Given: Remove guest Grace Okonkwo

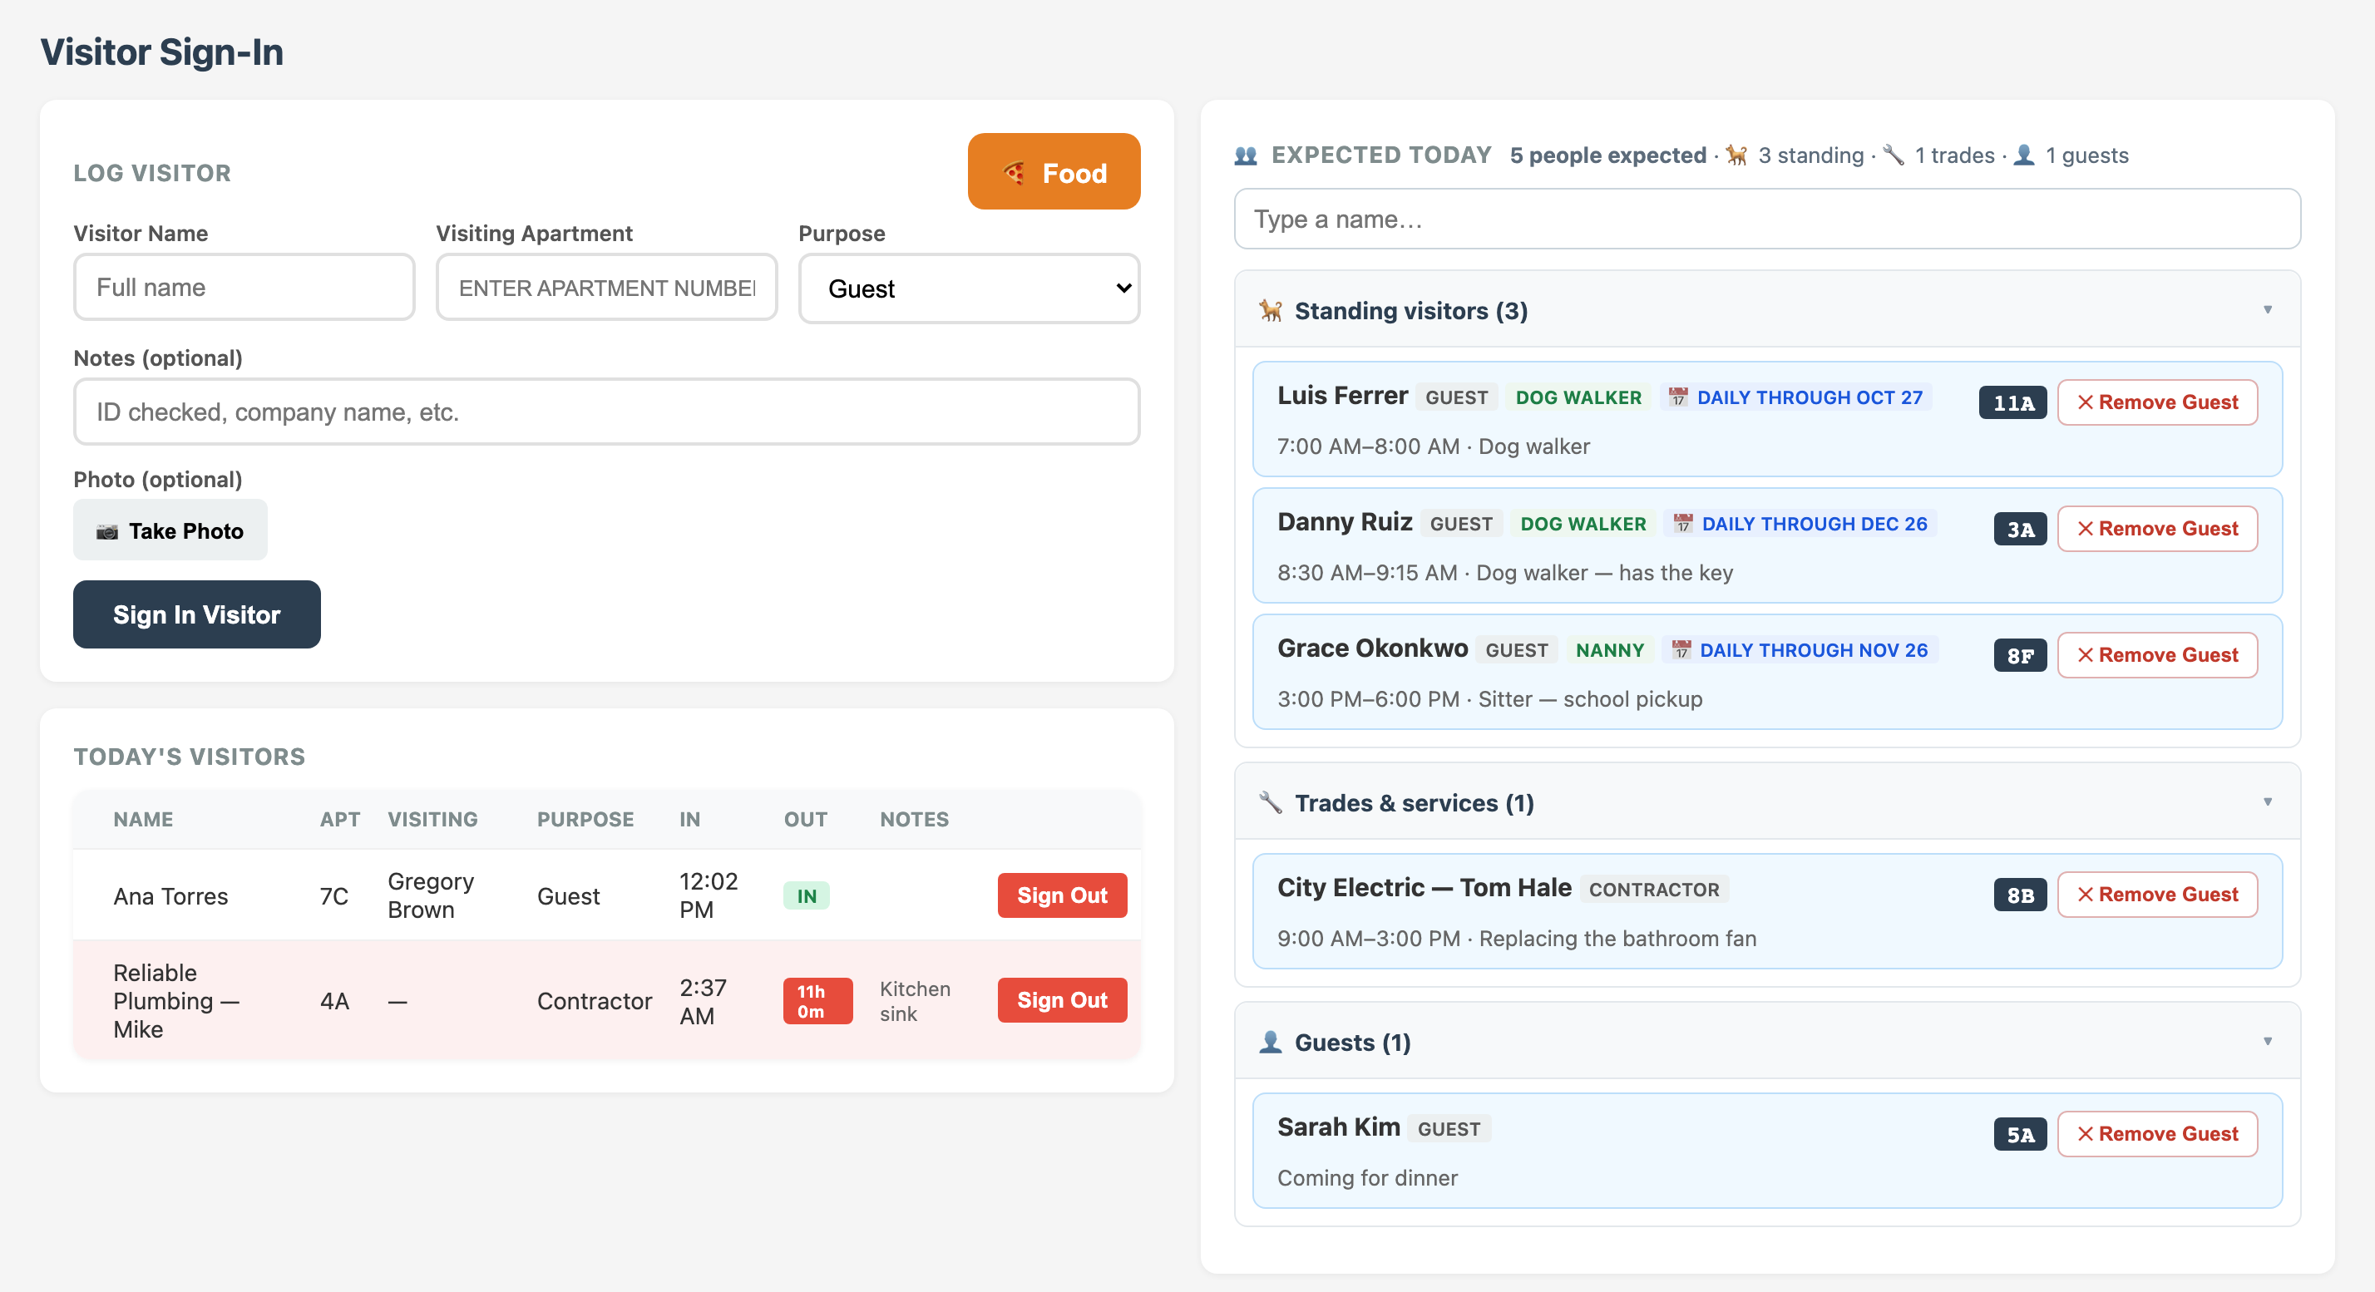Looking at the screenshot, I should 2156,654.
